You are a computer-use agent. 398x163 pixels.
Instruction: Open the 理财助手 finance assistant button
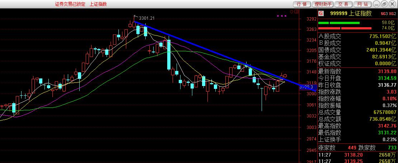[322, 4]
